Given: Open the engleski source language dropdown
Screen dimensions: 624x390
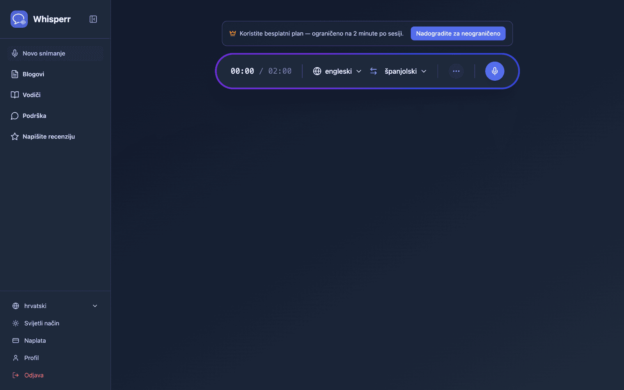Looking at the screenshot, I should [337, 71].
